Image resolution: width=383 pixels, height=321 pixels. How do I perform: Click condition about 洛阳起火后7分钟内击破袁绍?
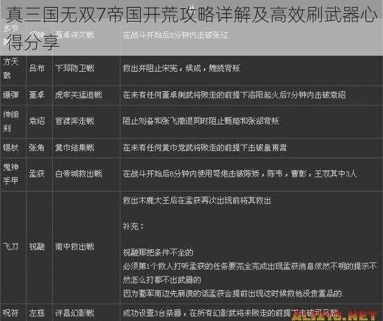click(234, 95)
